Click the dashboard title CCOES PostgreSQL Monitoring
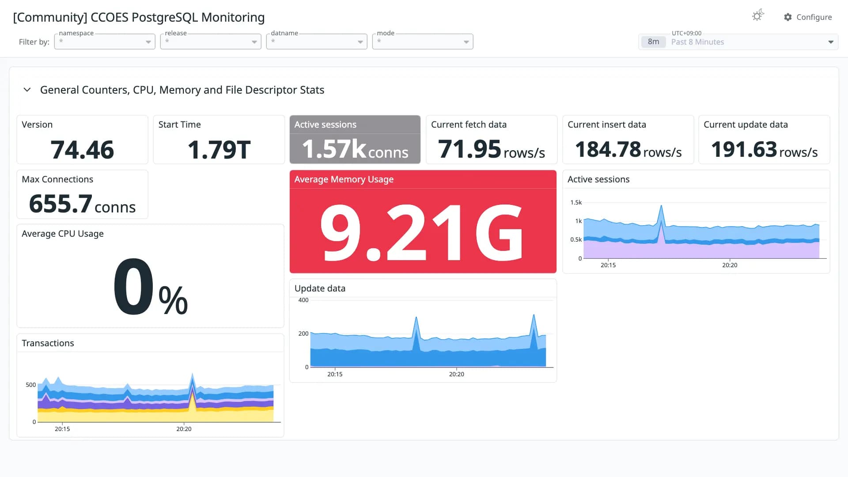 click(139, 17)
